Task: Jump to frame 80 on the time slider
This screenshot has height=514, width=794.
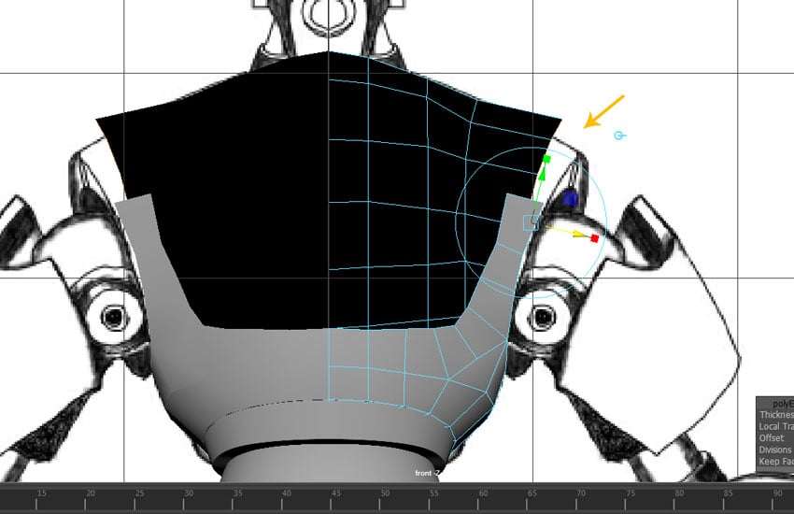Action: tap(679, 493)
